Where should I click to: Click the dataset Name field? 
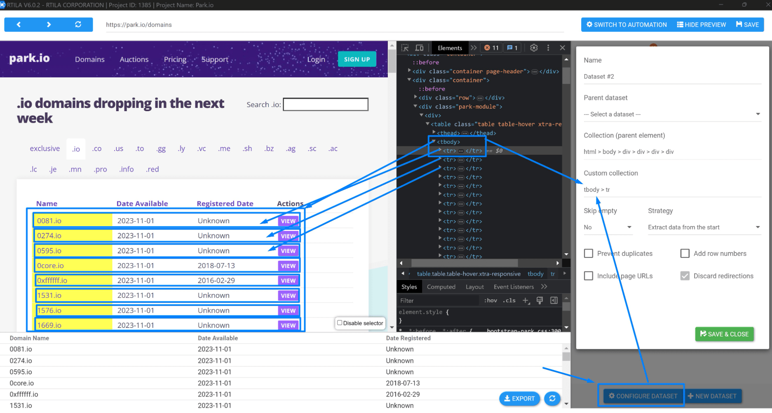click(x=672, y=77)
